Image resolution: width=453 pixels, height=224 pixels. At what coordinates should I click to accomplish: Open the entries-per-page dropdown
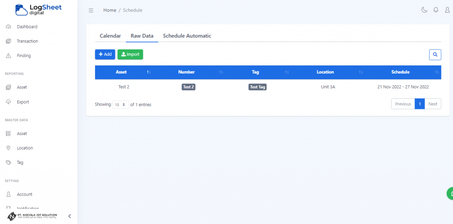tap(120, 104)
